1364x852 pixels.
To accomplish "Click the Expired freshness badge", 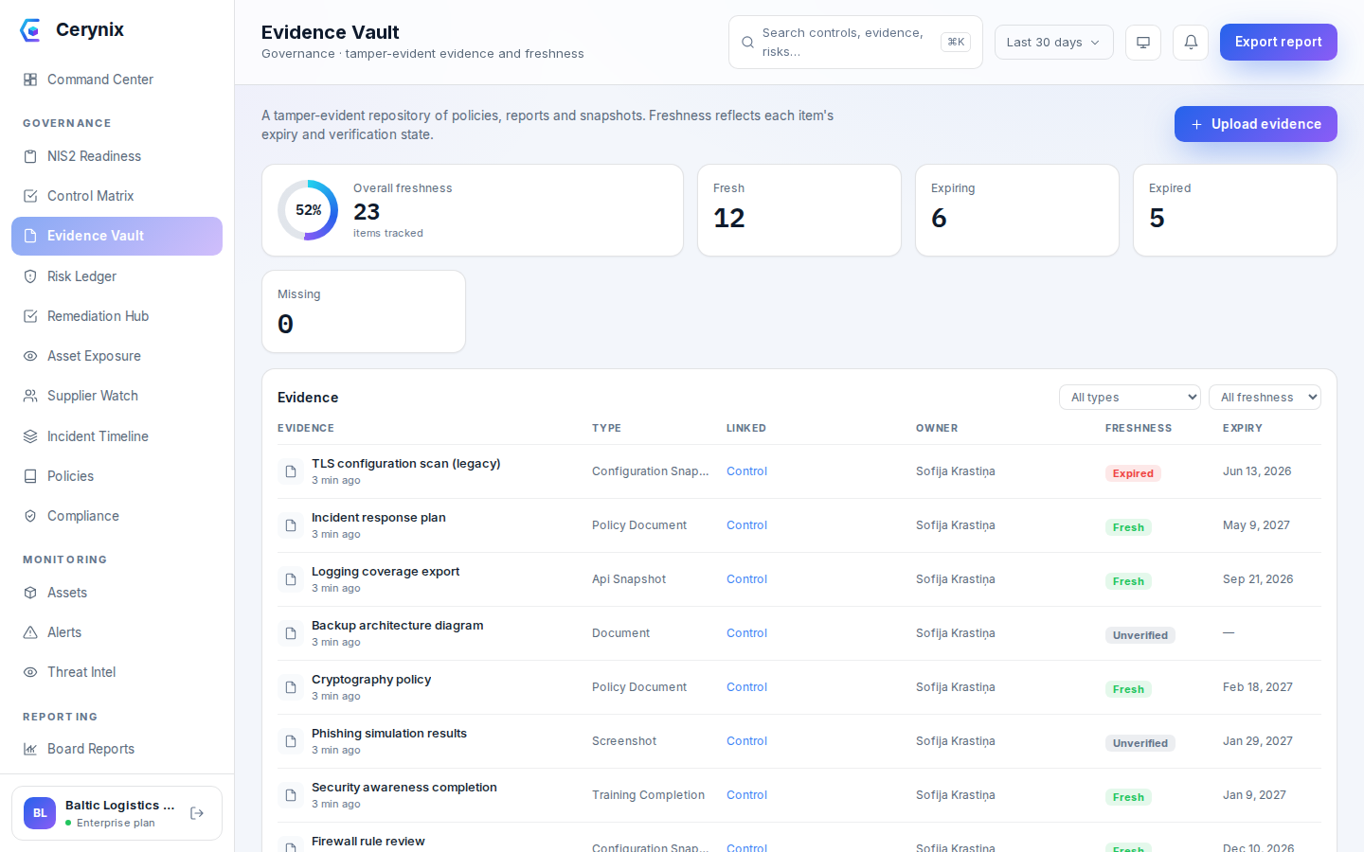I will point(1133,473).
